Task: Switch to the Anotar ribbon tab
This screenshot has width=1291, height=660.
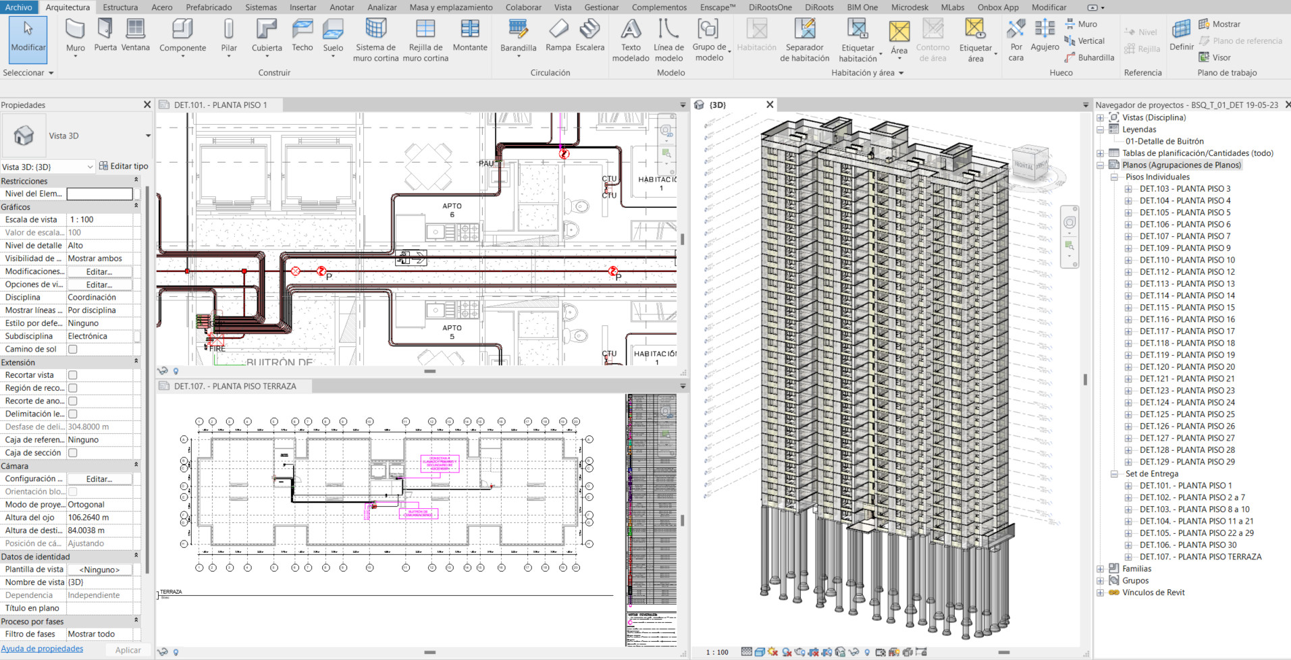Action: pos(342,7)
